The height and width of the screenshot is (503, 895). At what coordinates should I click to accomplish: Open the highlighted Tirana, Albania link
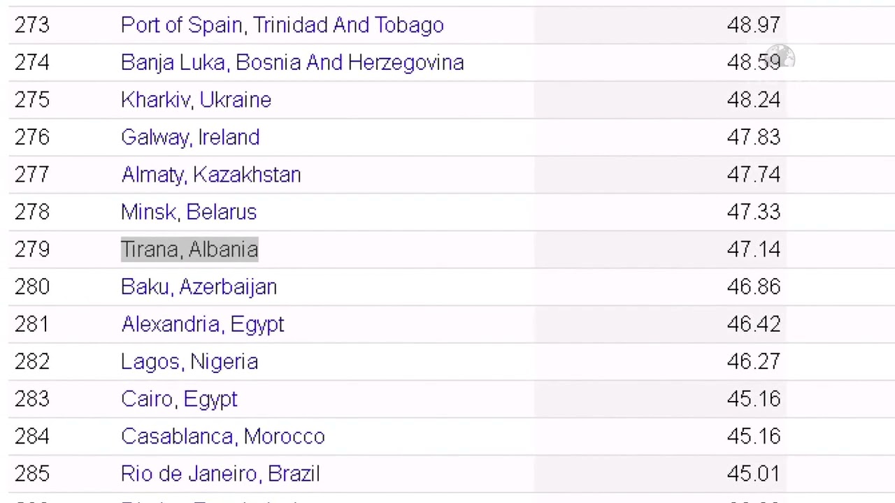(189, 249)
